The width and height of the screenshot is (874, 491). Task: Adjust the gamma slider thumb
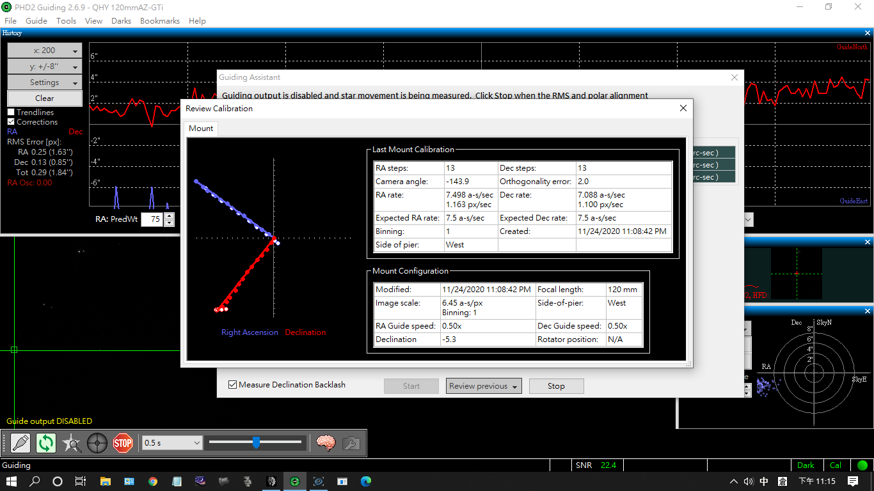coord(256,442)
